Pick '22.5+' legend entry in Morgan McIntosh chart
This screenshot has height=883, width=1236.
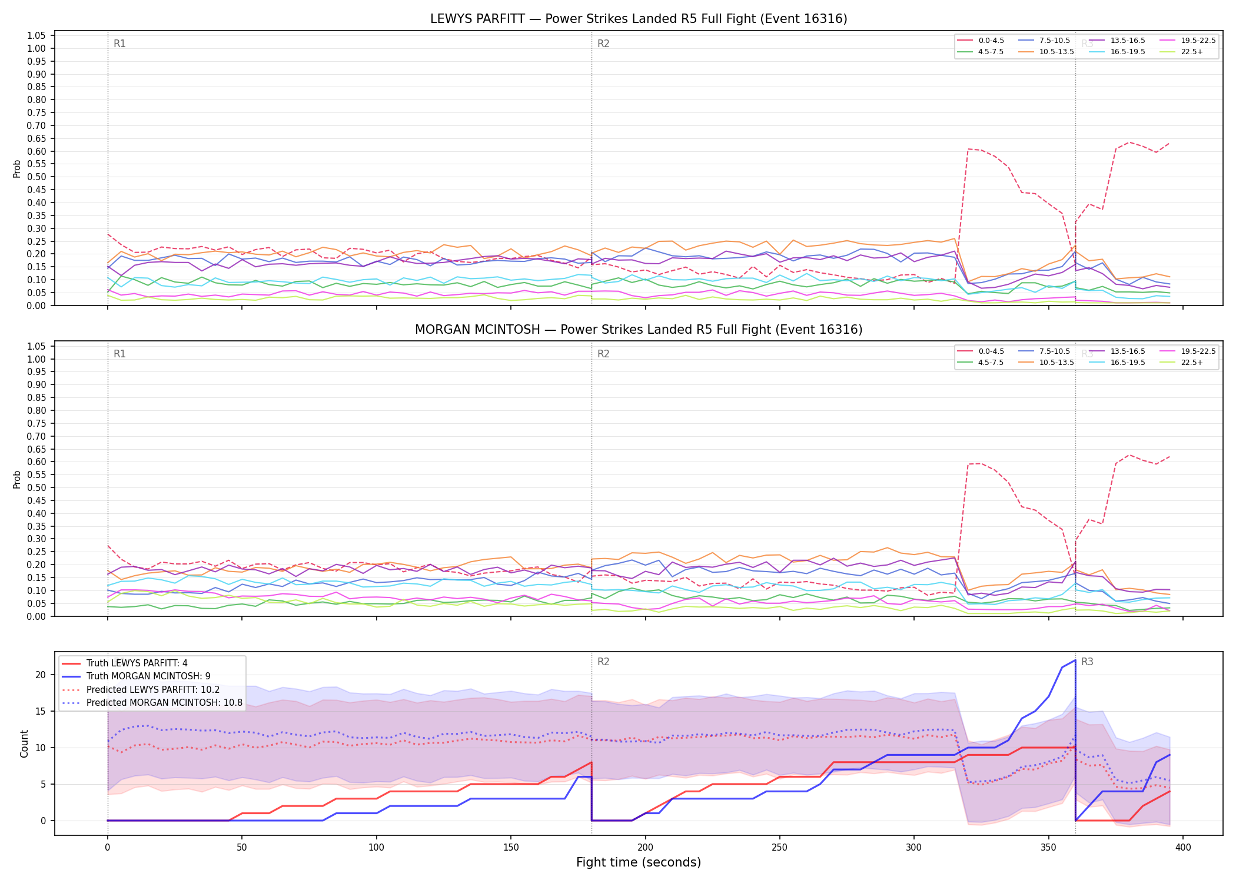point(1182,363)
